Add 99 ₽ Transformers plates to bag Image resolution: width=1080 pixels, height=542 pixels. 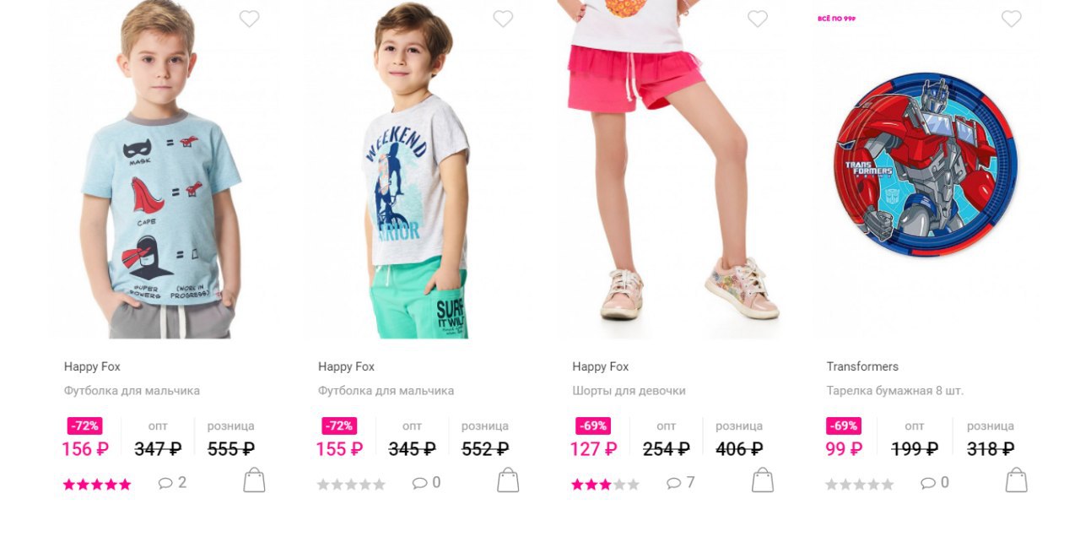point(1017,480)
